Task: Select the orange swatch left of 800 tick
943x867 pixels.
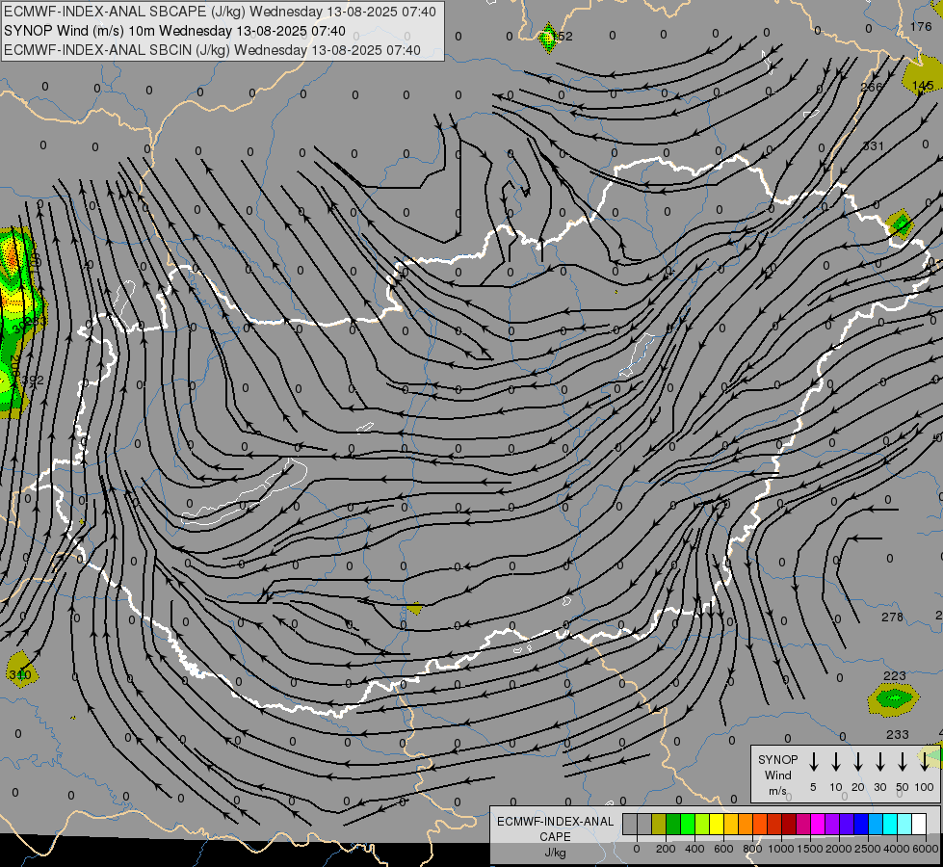Action: (746, 824)
